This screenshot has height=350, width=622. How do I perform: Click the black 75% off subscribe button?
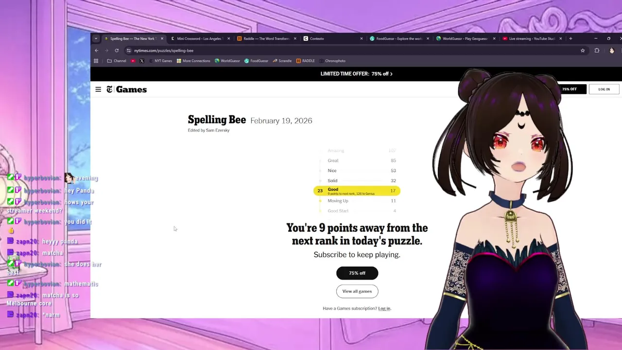click(357, 273)
